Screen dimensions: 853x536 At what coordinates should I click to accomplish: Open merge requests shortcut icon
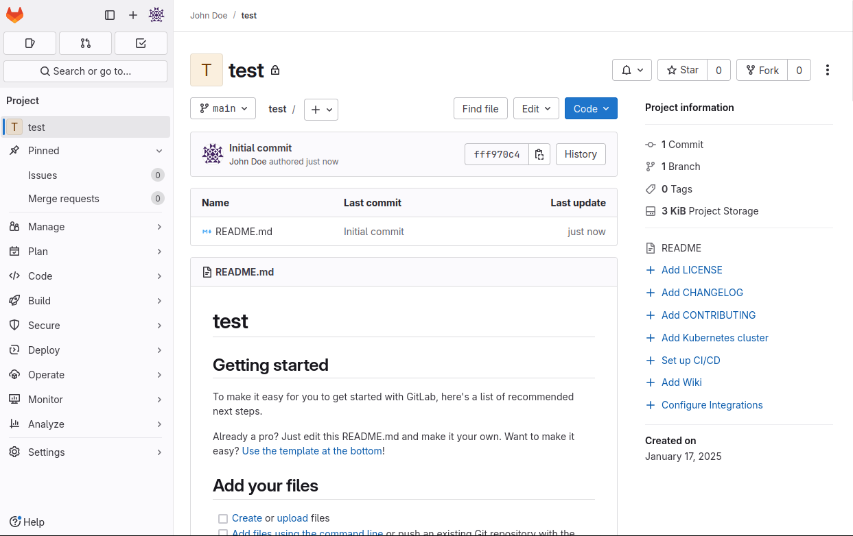[85, 43]
